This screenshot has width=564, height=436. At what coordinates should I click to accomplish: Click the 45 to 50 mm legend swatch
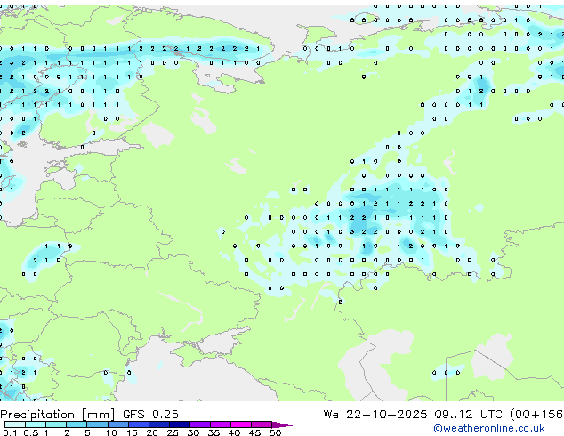click(262, 424)
